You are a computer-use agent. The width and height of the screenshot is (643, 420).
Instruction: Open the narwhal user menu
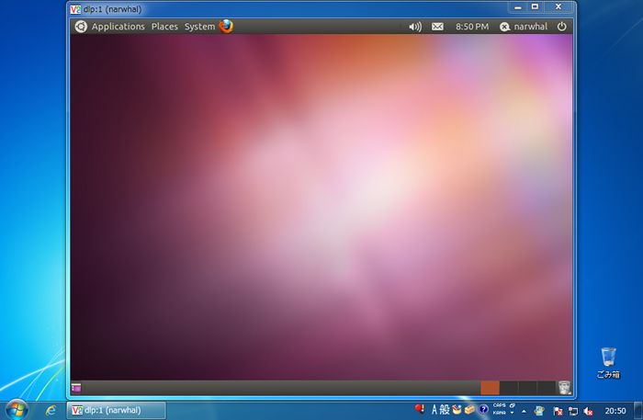524,27
